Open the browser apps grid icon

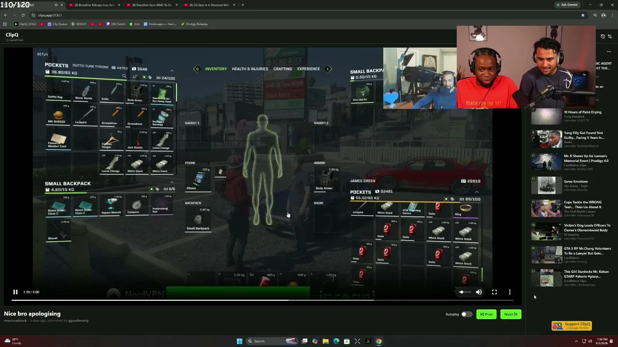point(5,24)
